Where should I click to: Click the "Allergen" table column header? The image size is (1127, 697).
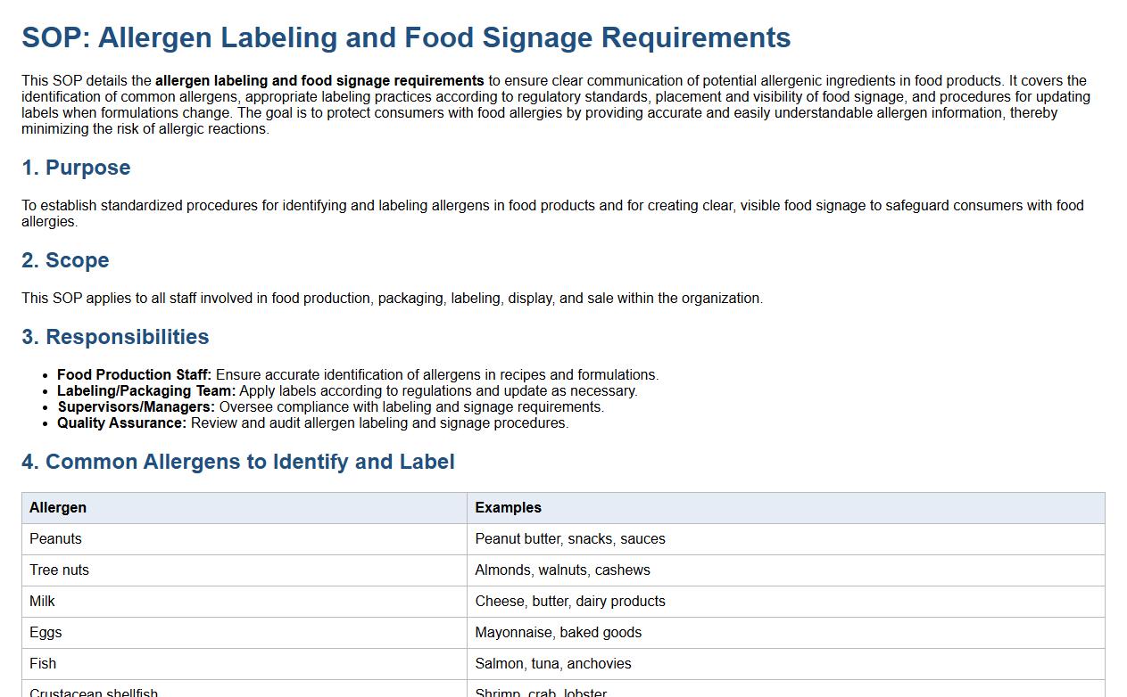pos(58,507)
